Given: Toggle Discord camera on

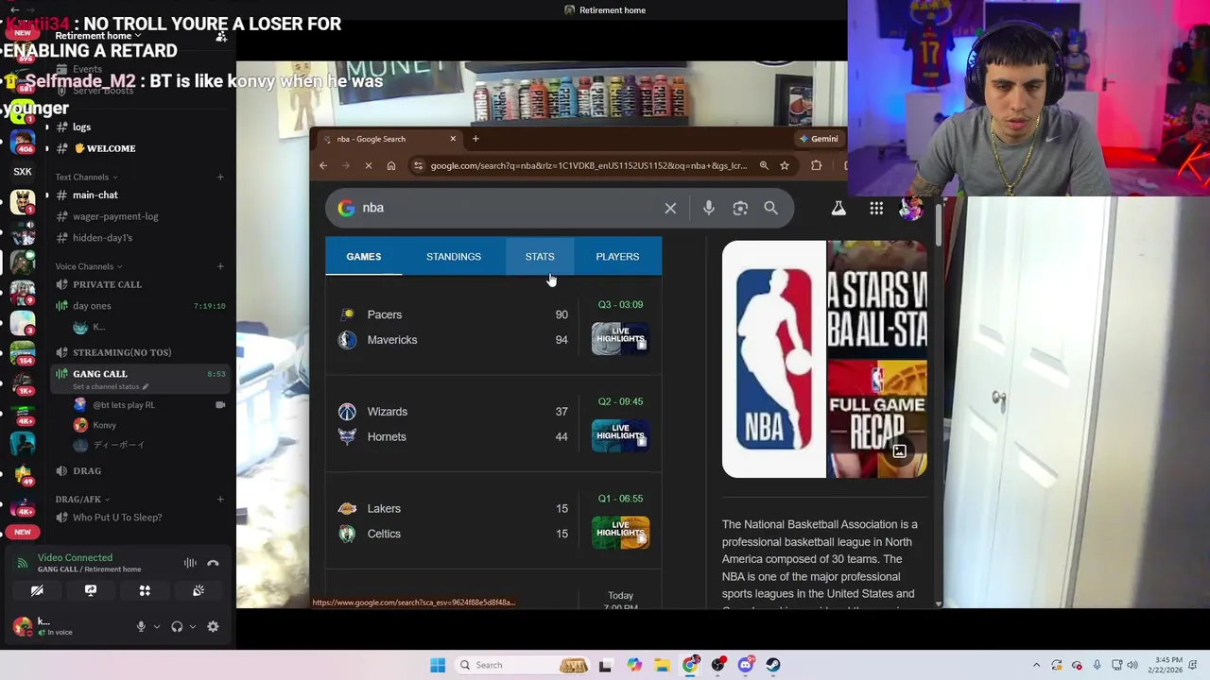Looking at the screenshot, I should [37, 591].
